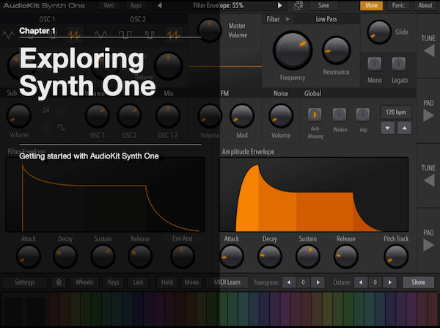Image resolution: width=440 pixels, height=328 pixels.
Task: Click the random preset dice icon
Action: (298, 6)
